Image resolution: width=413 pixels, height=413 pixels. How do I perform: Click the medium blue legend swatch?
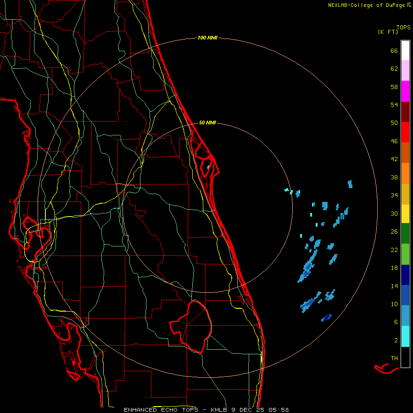pyautogui.click(x=405, y=295)
